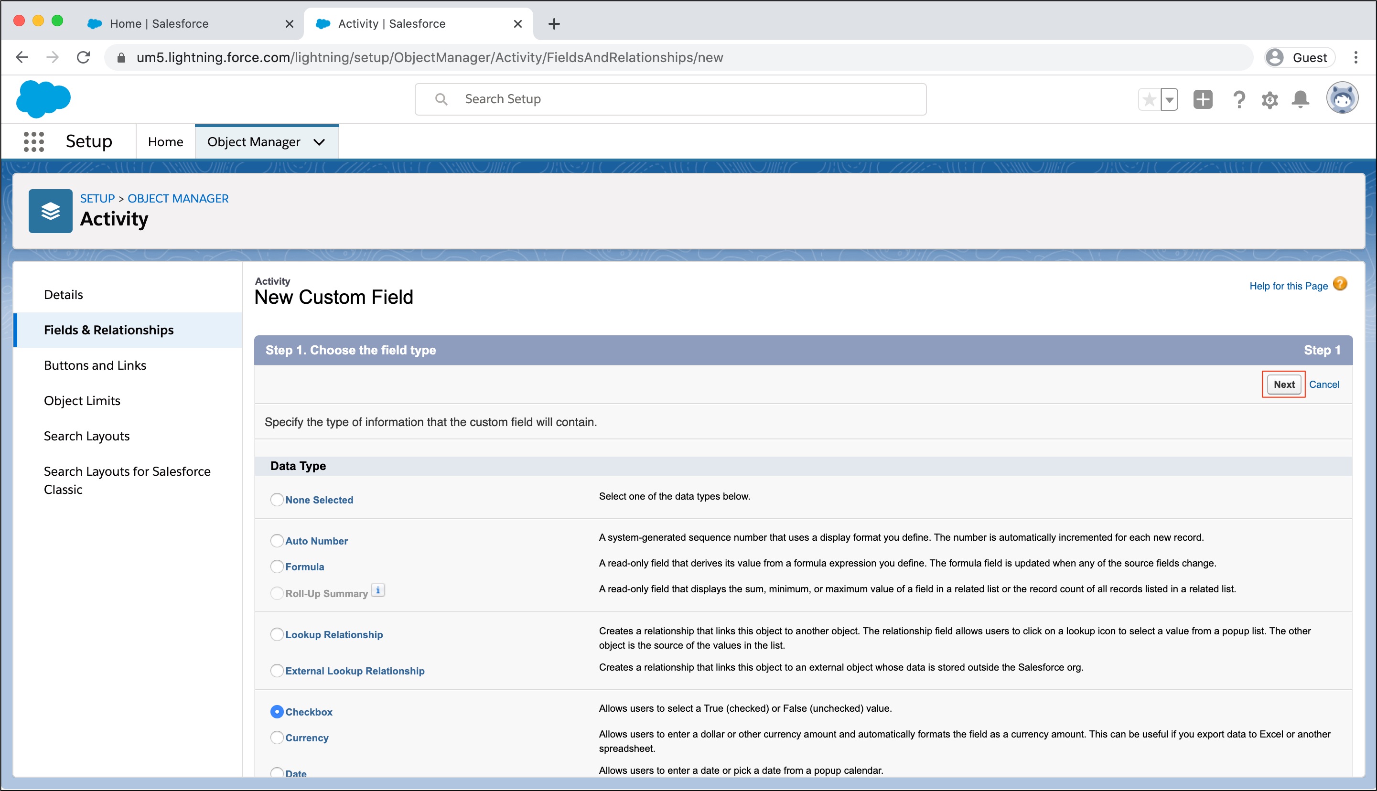Click the Salesforce cloud logo

point(43,99)
